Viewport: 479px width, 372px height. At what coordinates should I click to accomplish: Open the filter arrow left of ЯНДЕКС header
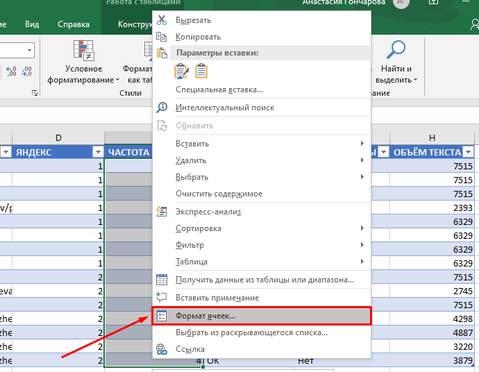(x=6, y=152)
